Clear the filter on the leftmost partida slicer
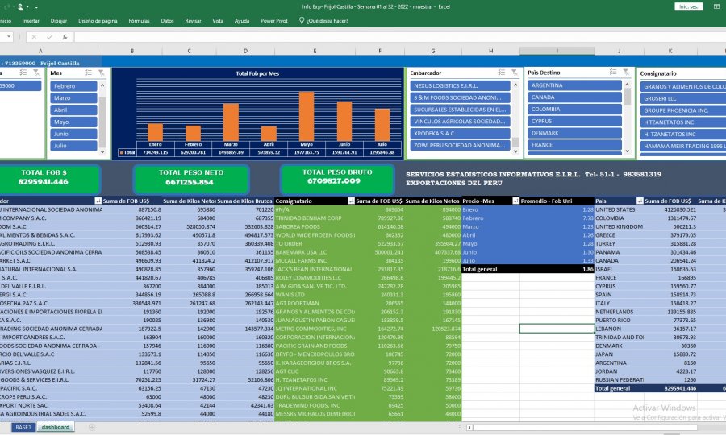 click(36, 73)
